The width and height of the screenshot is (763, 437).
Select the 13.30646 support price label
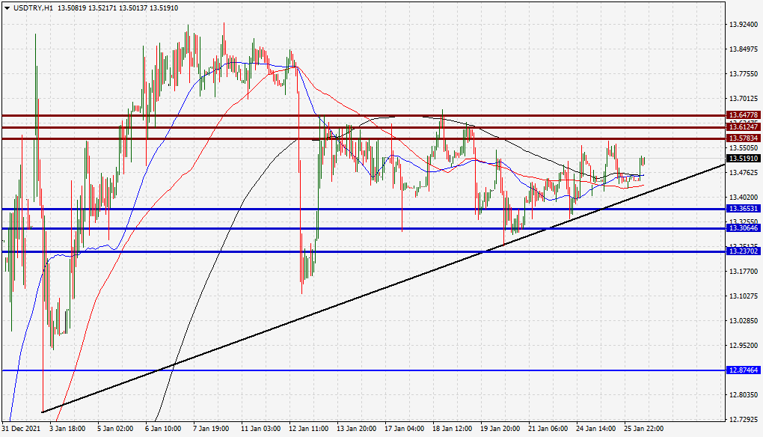tap(743, 228)
